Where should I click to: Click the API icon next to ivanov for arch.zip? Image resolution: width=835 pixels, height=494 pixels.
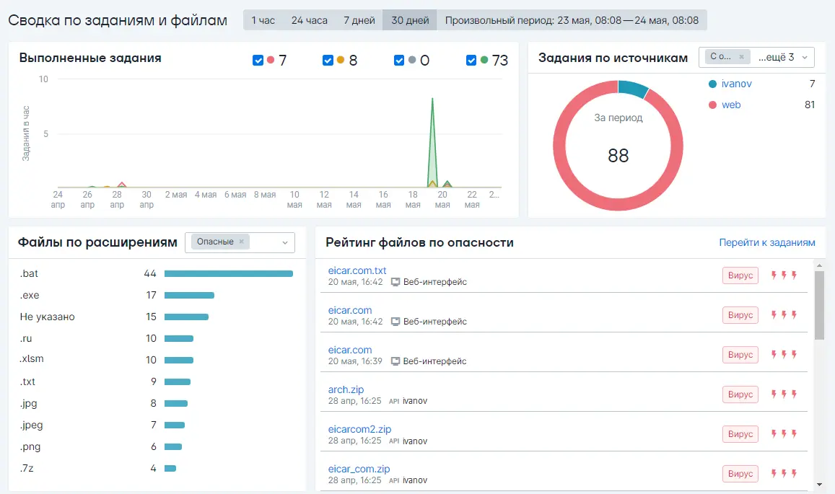click(x=393, y=400)
